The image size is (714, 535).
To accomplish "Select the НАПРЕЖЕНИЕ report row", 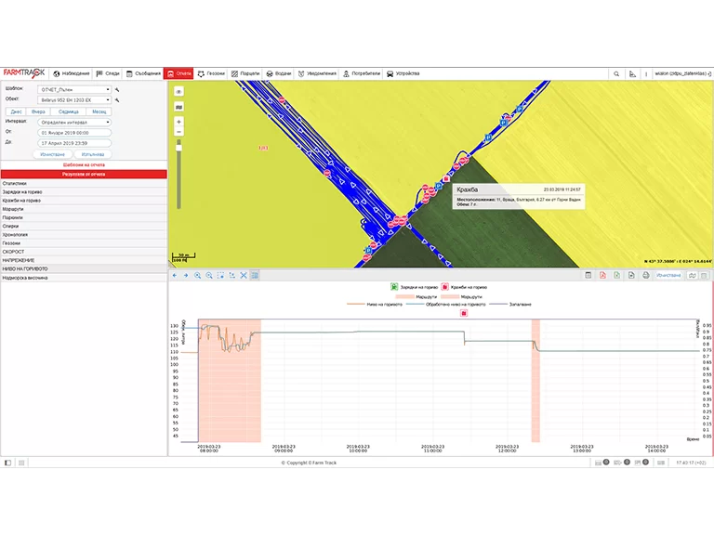I will click(x=84, y=260).
